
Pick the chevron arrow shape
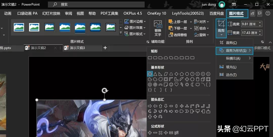187,111
